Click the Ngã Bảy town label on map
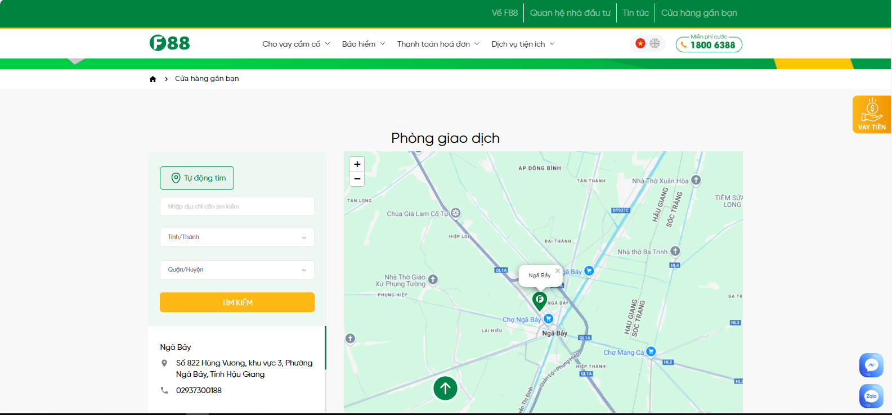892x415 pixels. click(554, 333)
